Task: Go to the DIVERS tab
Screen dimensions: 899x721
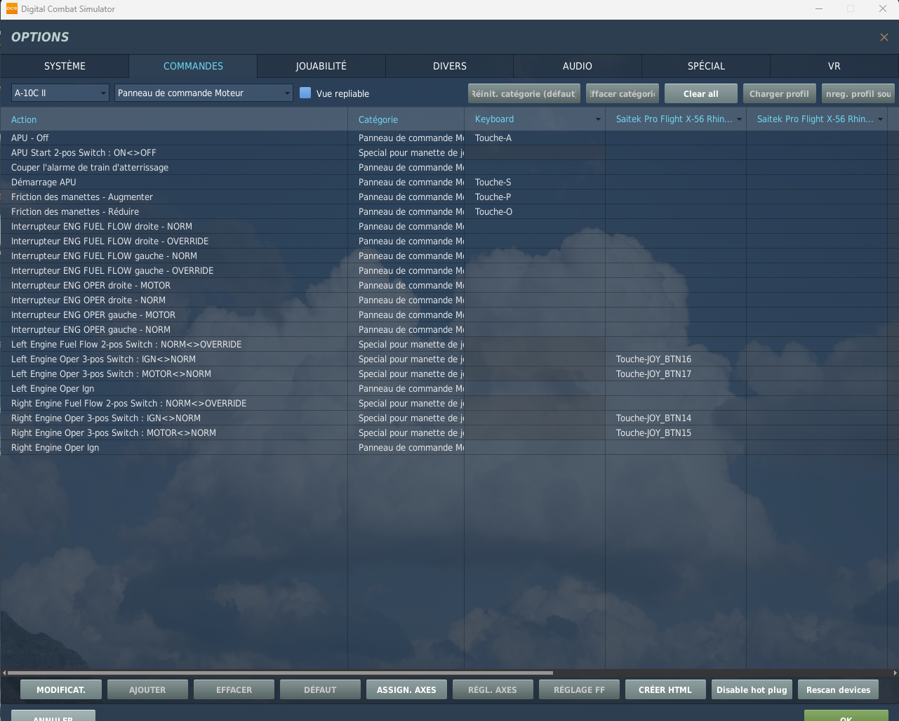Action: click(x=450, y=66)
